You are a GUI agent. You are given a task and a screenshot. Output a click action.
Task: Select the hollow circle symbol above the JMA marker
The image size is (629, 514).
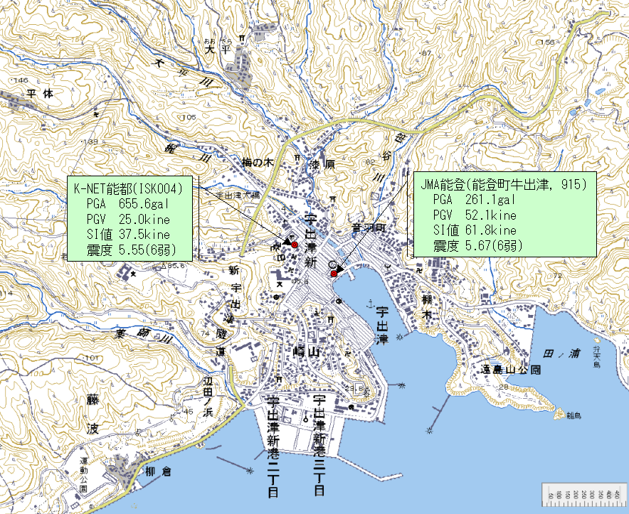pyautogui.click(x=332, y=264)
